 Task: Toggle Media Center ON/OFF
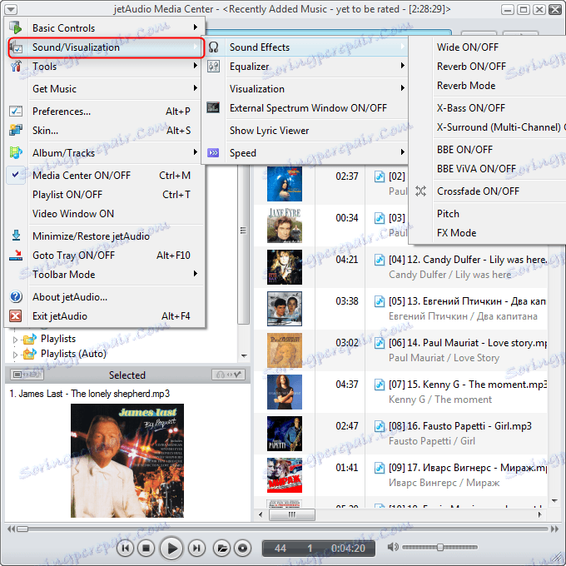coord(105,176)
